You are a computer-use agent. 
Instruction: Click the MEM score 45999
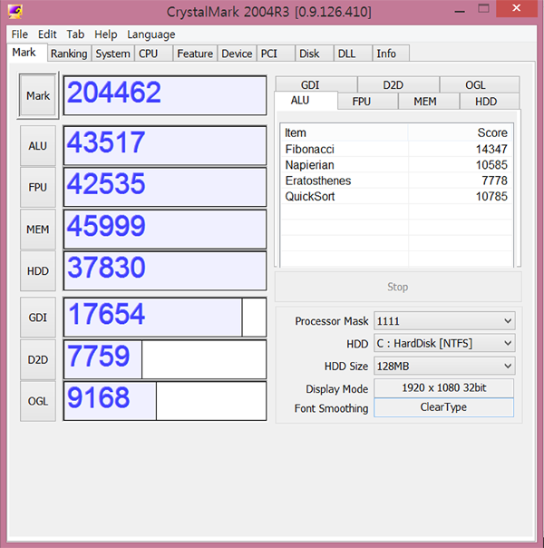point(165,230)
